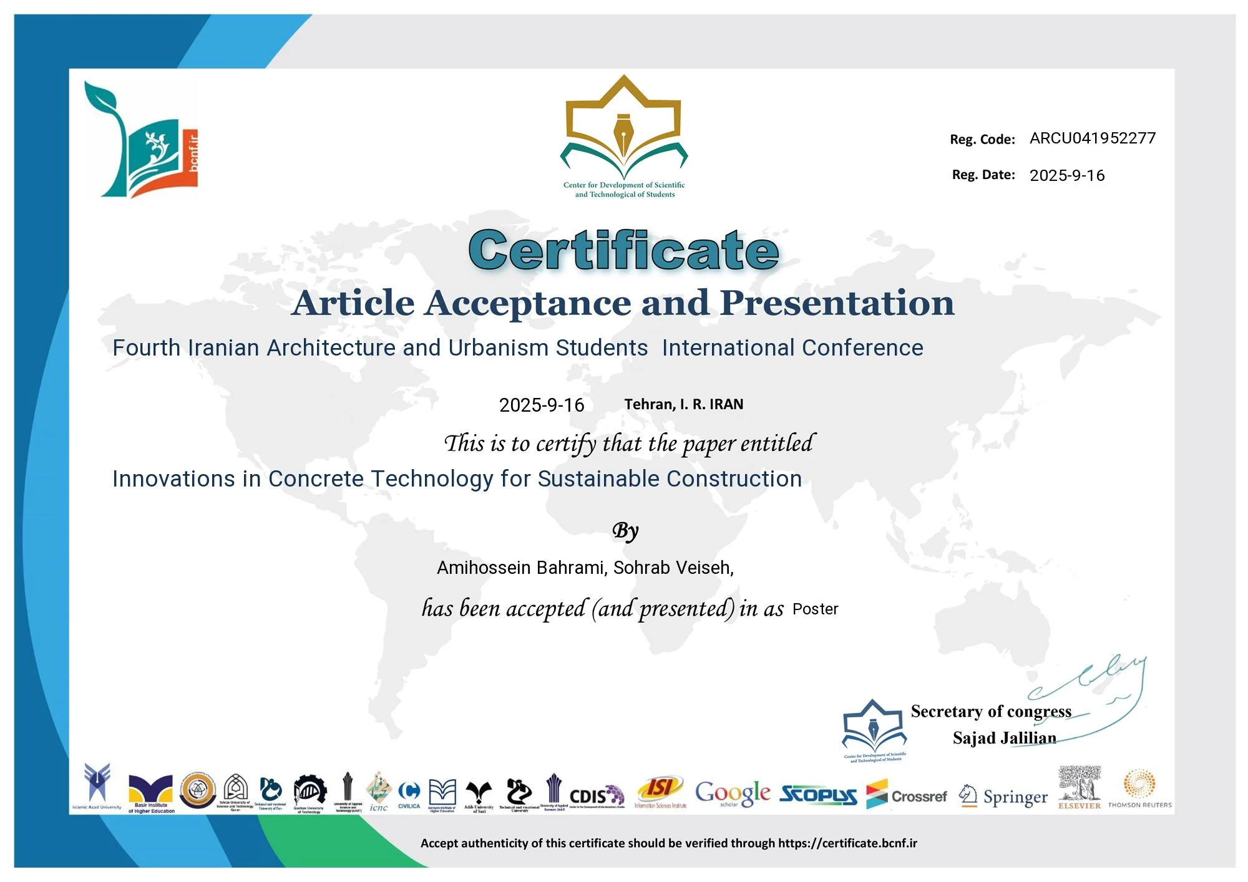
Task: Click the 'Fourth Iranian Architecture and Urbanism' conference name
Action: tap(518, 348)
